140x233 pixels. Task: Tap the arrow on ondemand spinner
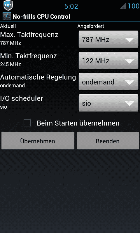click(129, 82)
